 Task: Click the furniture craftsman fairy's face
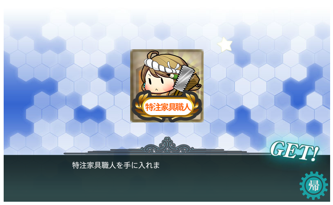click(159, 82)
